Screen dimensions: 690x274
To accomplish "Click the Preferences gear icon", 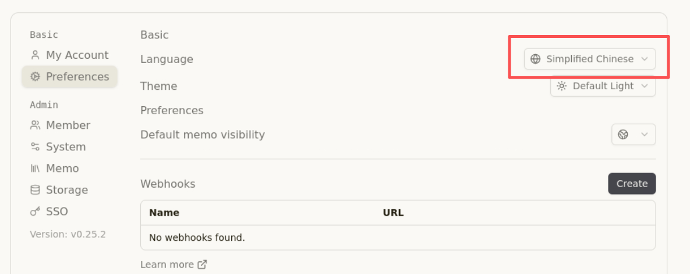I will pyautogui.click(x=35, y=77).
